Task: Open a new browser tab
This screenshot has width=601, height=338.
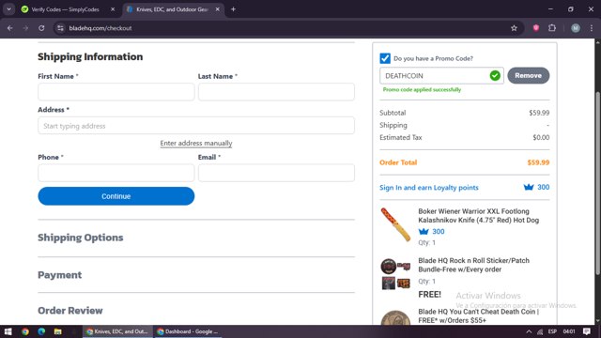Action: pos(233,9)
